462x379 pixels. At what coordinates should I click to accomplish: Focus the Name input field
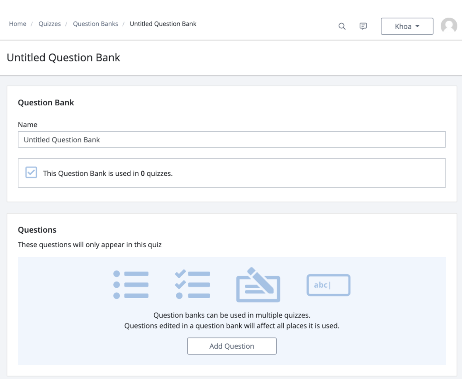coord(231,140)
